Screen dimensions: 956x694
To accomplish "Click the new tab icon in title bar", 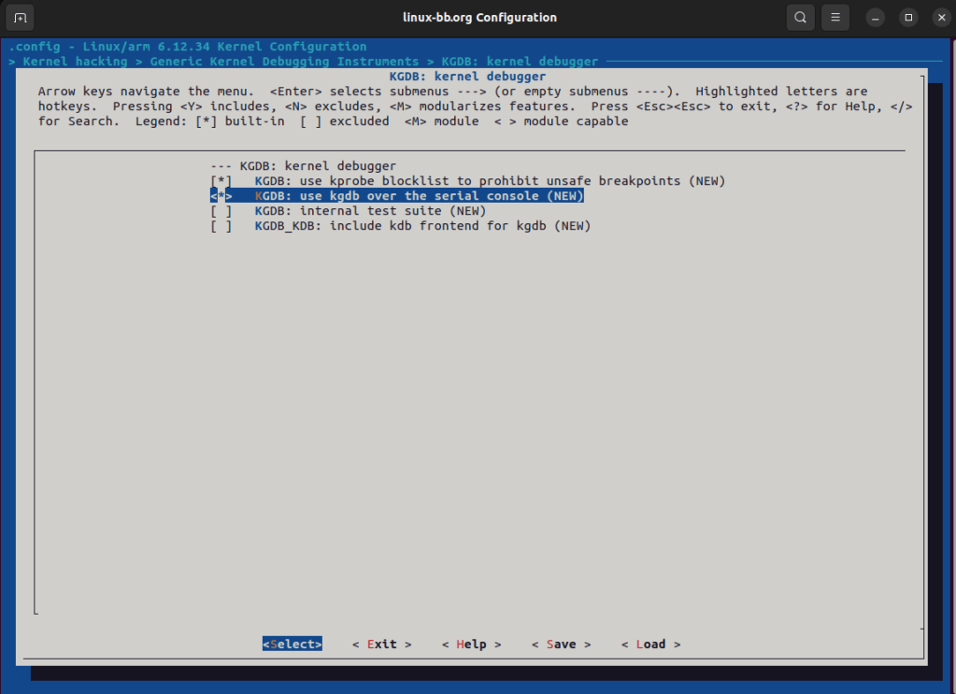I will point(21,17).
